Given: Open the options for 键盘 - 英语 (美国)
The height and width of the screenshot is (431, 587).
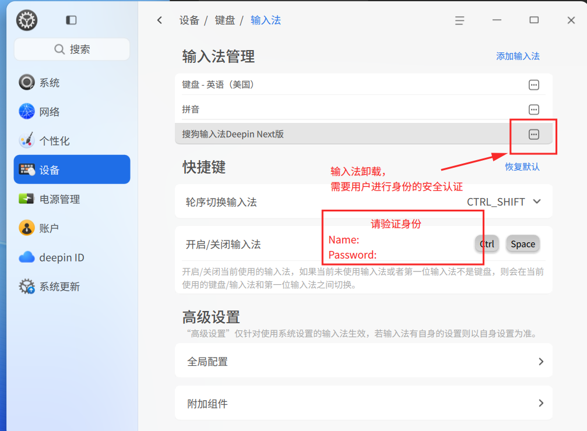Looking at the screenshot, I should 533,85.
